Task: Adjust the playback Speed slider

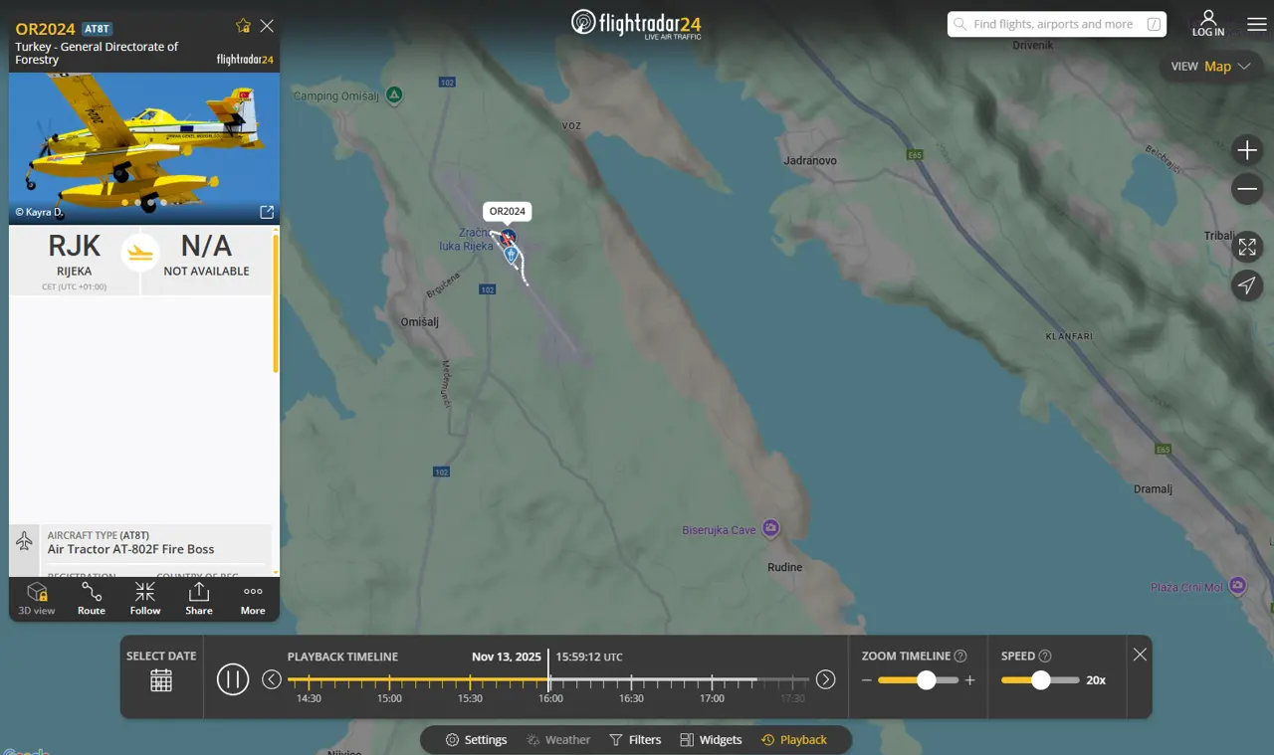Action: point(1041,680)
